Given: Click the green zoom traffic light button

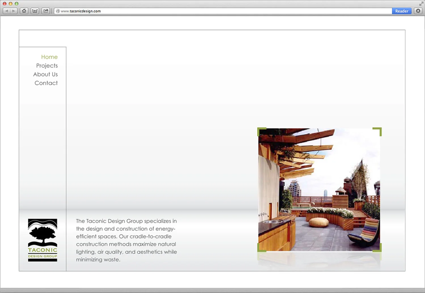Looking at the screenshot, I should point(16,4).
